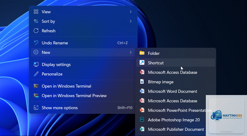Viewport: 247px width, 136px height.
Task: Expand the View submenu chevron
Action: coord(131,12)
